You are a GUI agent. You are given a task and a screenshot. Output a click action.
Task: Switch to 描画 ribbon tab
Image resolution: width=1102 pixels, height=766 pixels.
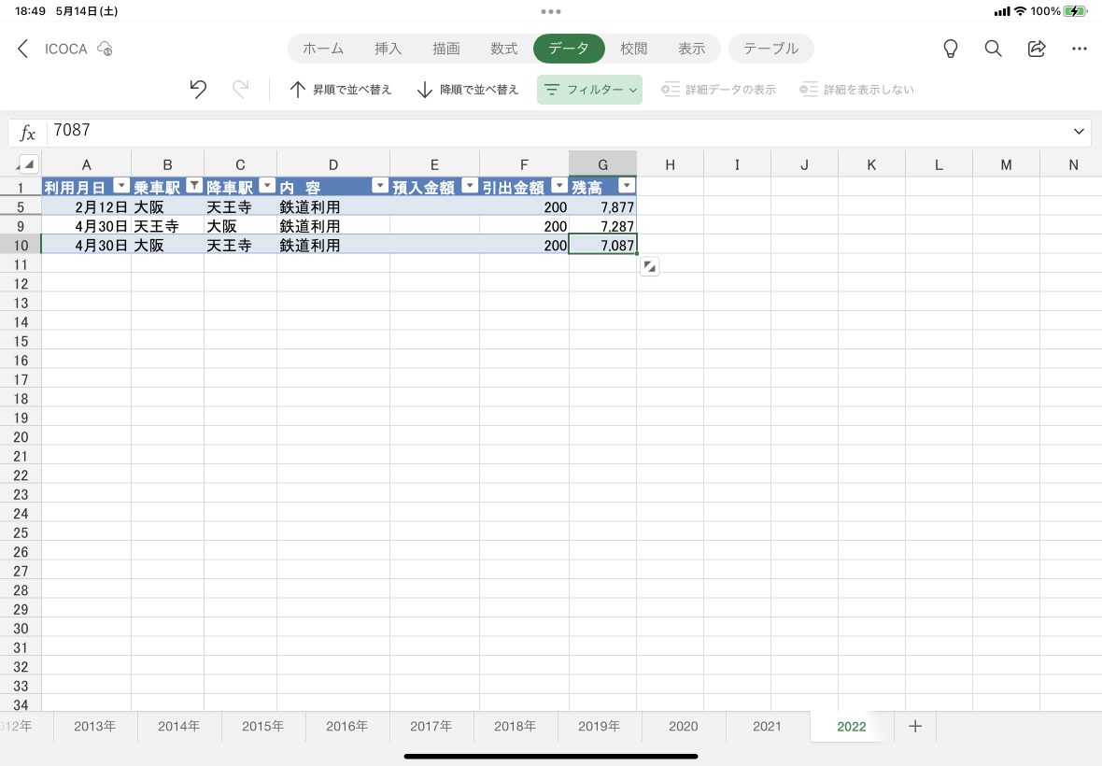point(446,49)
